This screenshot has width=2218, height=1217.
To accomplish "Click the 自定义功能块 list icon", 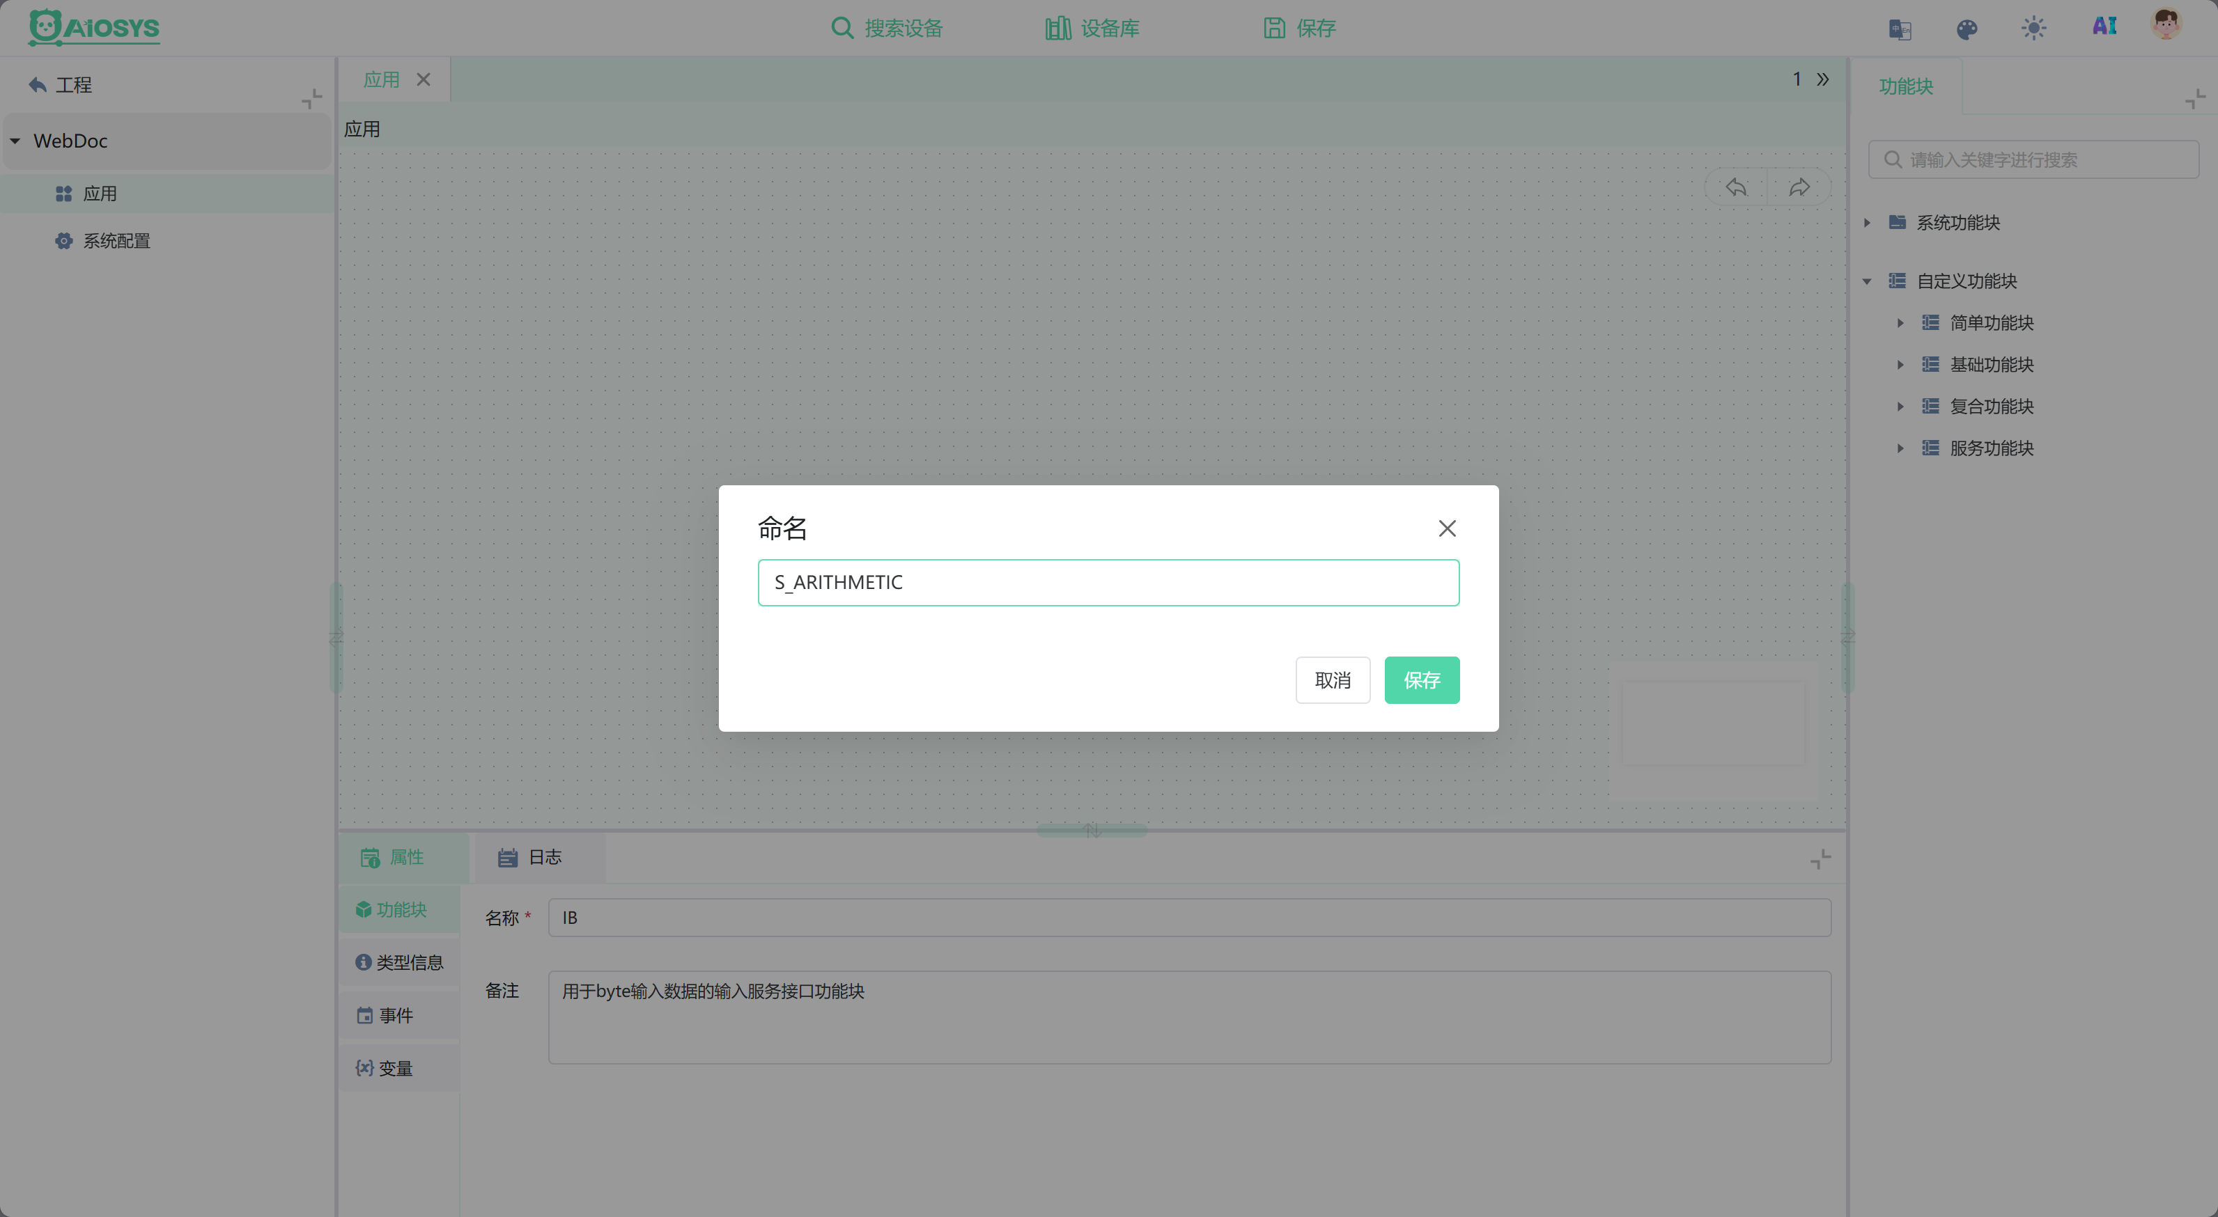I will 1897,281.
